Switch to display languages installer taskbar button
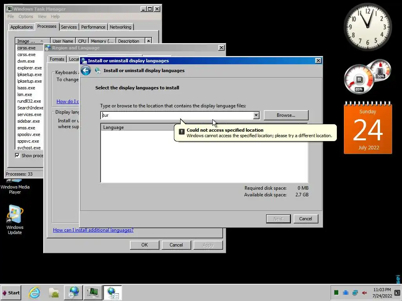402x301 pixels. [113, 293]
